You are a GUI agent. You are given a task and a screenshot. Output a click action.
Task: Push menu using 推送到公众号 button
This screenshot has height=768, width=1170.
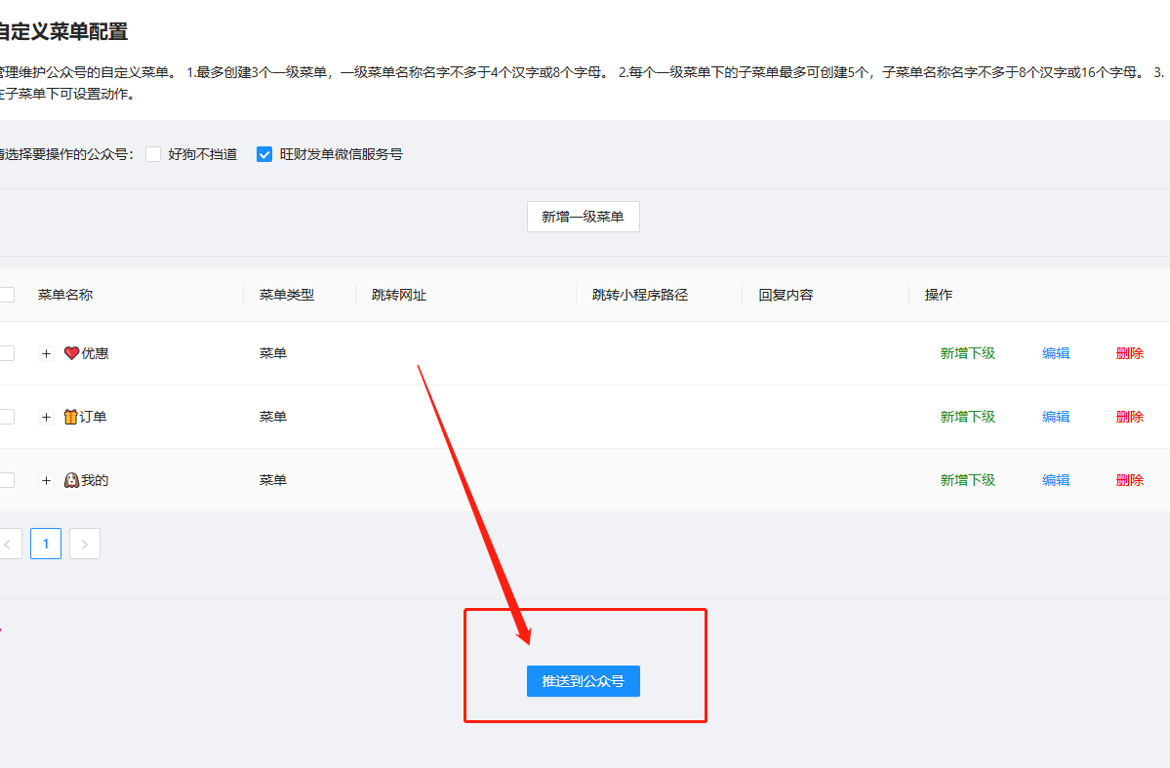coord(583,681)
